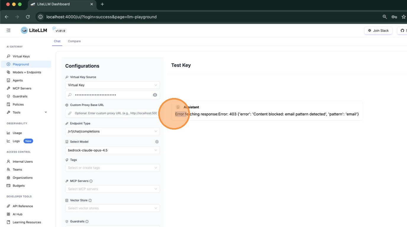Screen dimensions: 407x227
Task: Click the browser back button
Action: pyautogui.click(x=7, y=17)
